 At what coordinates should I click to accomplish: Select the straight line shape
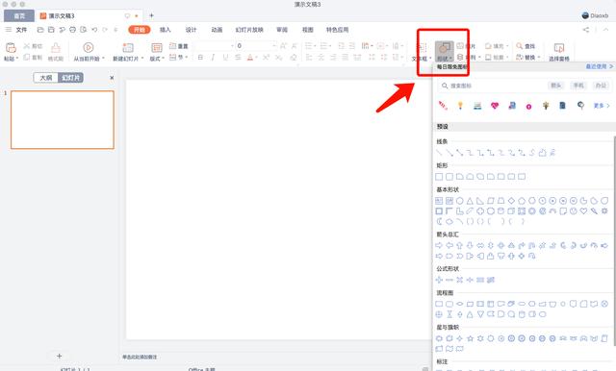[439, 153]
